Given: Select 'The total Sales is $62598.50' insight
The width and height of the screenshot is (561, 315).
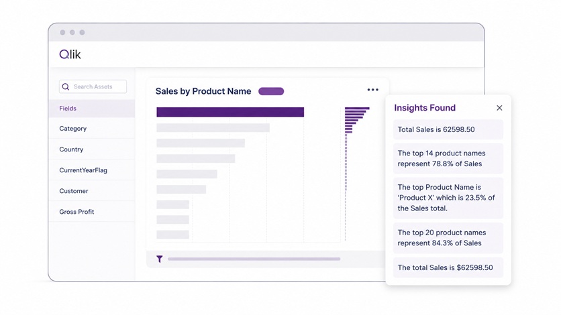Looking at the screenshot, I should pos(448,267).
